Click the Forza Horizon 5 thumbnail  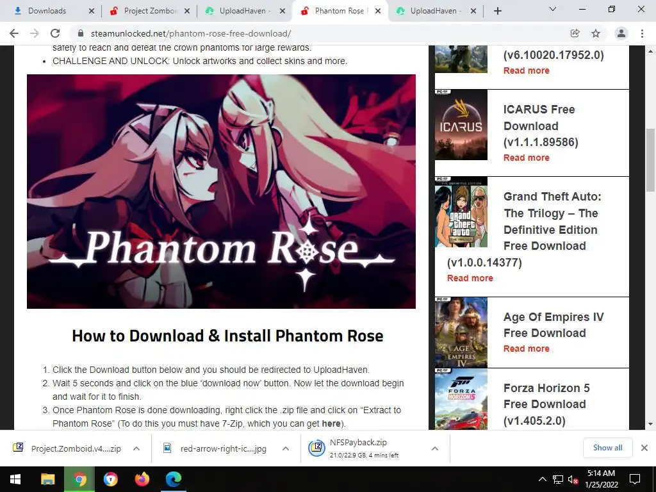pyautogui.click(x=461, y=399)
